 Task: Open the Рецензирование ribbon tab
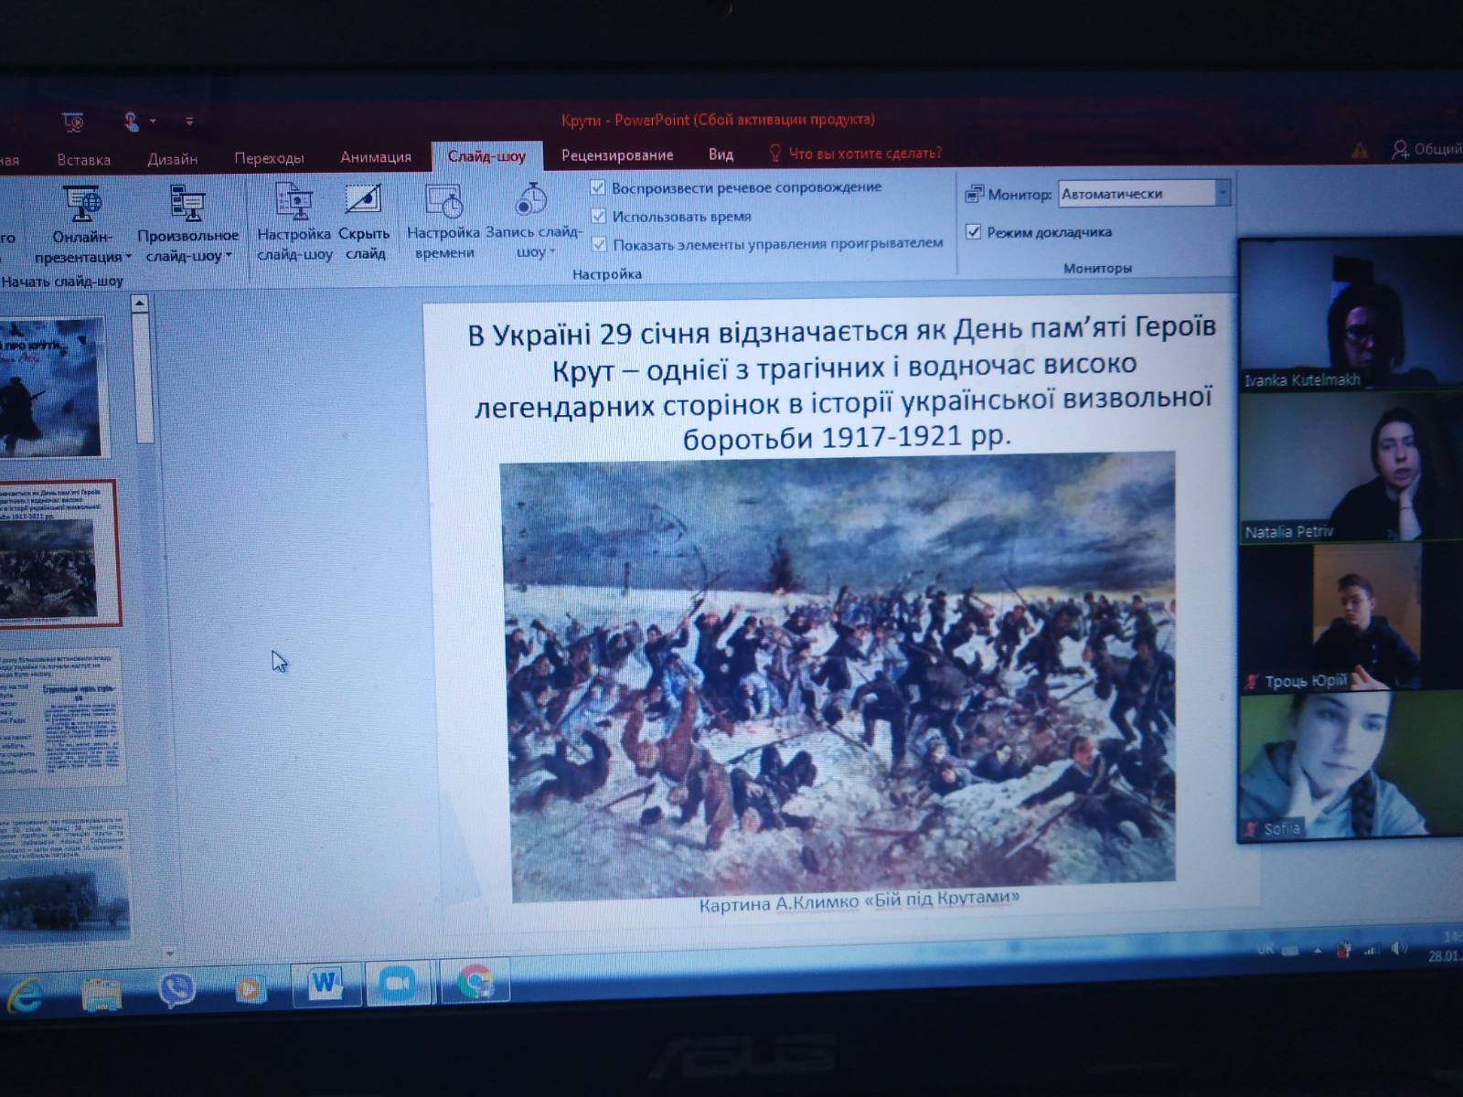(617, 154)
